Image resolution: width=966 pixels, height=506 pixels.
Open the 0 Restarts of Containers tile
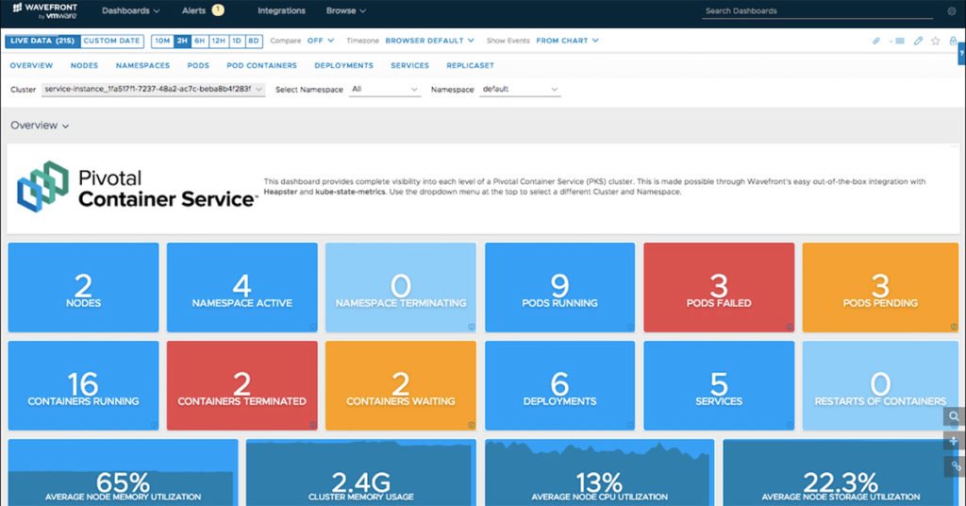click(880, 386)
